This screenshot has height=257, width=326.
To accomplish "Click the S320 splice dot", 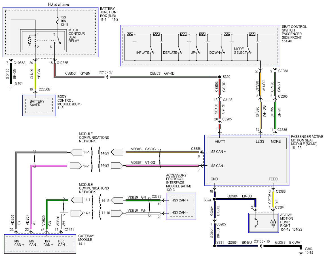I will pos(219,77).
